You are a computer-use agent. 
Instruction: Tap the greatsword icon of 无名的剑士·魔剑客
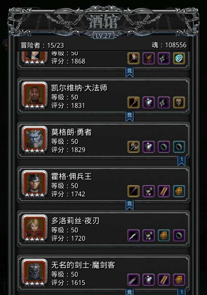pos(133,280)
